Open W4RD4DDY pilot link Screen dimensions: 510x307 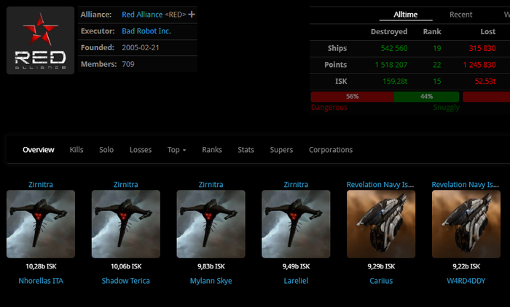pos(466,281)
